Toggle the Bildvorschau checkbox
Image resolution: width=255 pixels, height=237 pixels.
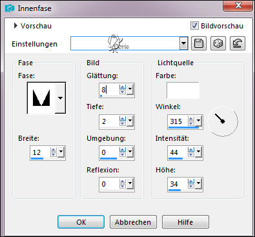tap(194, 26)
